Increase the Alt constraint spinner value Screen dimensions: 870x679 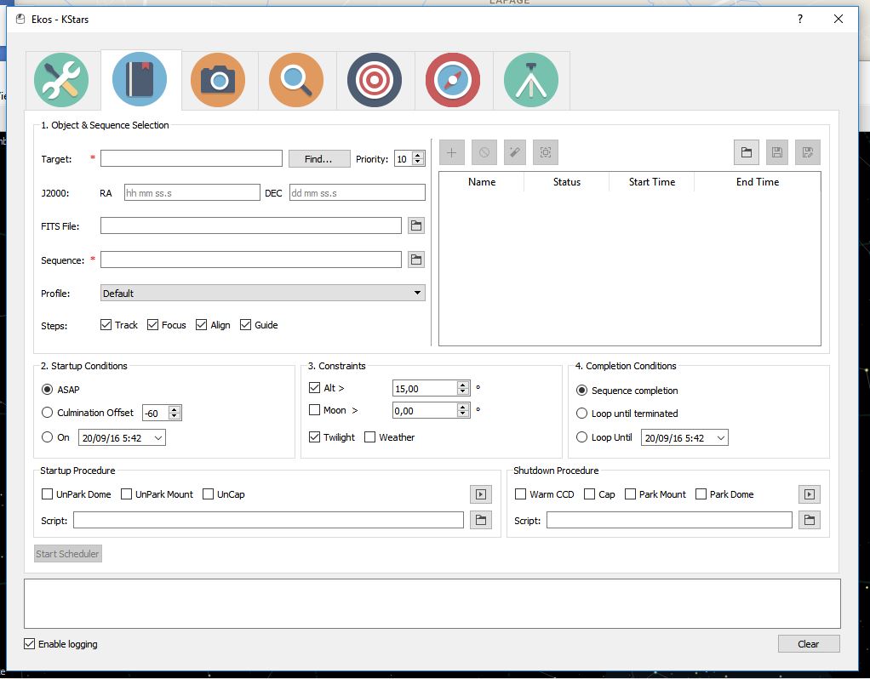tap(463, 385)
